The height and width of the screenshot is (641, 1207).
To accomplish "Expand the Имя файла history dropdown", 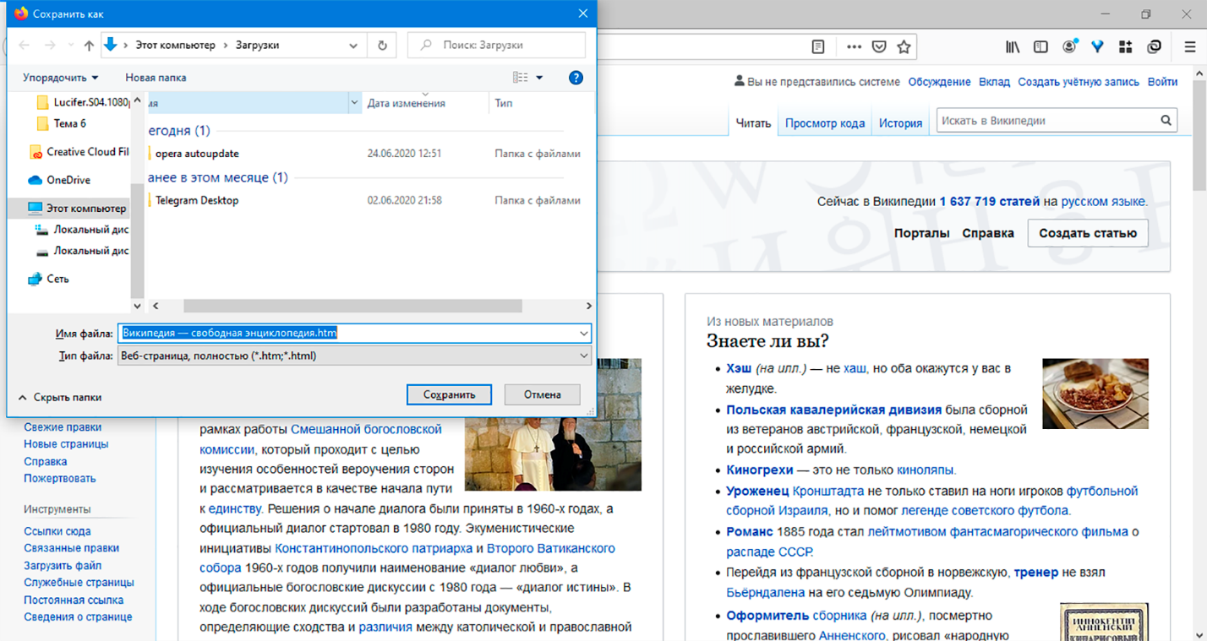I will [583, 334].
